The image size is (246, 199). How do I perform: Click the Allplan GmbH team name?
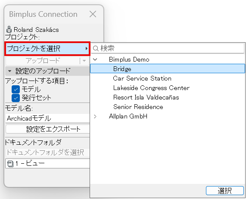point(128,116)
